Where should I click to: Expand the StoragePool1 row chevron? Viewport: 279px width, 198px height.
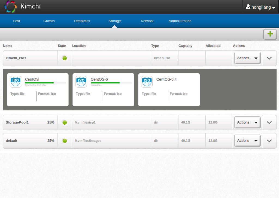[269, 122]
